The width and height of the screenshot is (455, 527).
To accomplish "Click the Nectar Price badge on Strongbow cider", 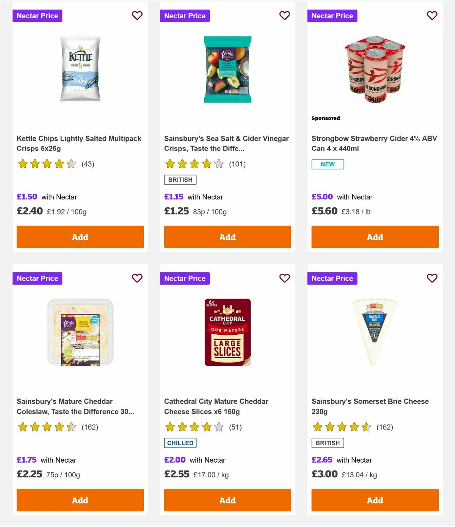I will point(333,16).
